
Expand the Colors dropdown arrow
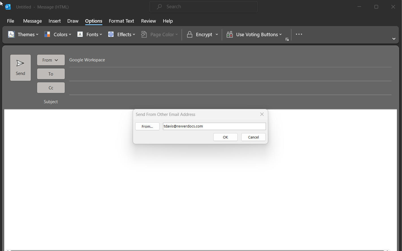coord(70,34)
